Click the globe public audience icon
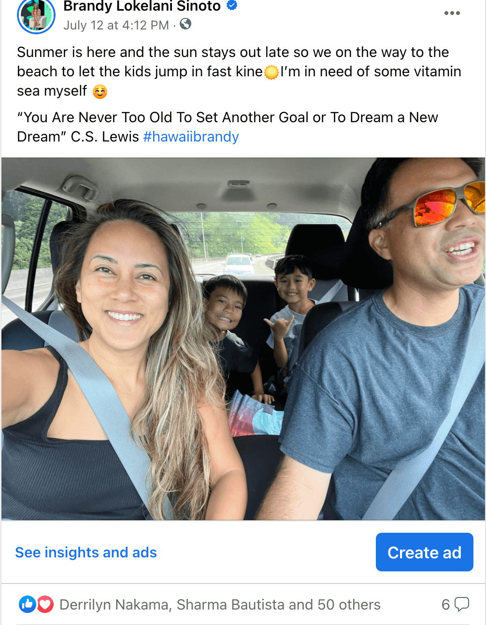The width and height of the screenshot is (486, 625). (186, 24)
